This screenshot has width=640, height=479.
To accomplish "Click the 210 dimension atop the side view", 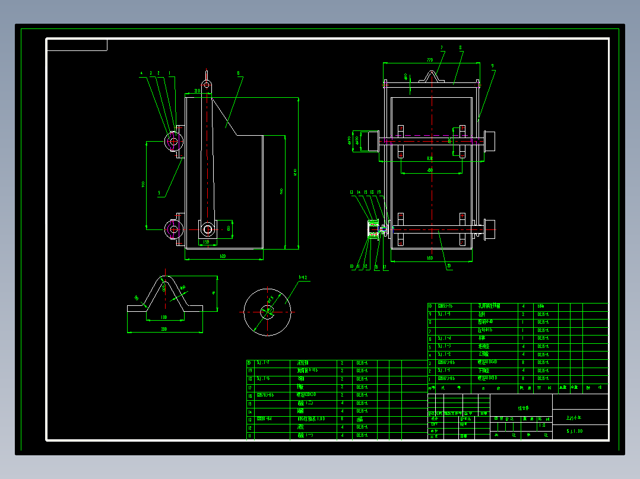I will [197, 91].
